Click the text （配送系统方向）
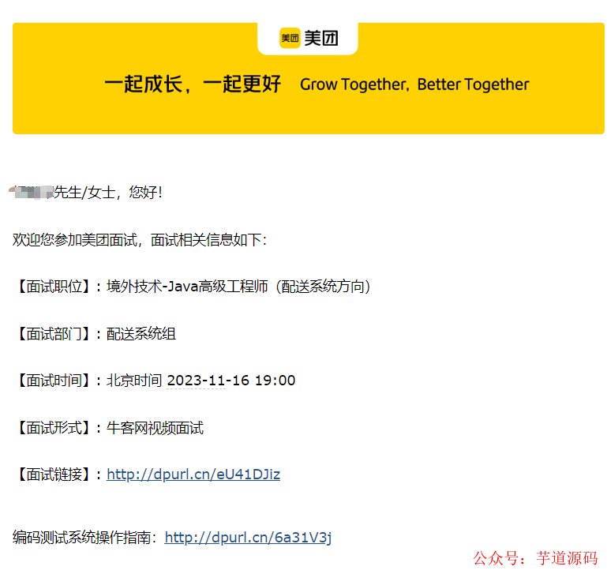 324,287
